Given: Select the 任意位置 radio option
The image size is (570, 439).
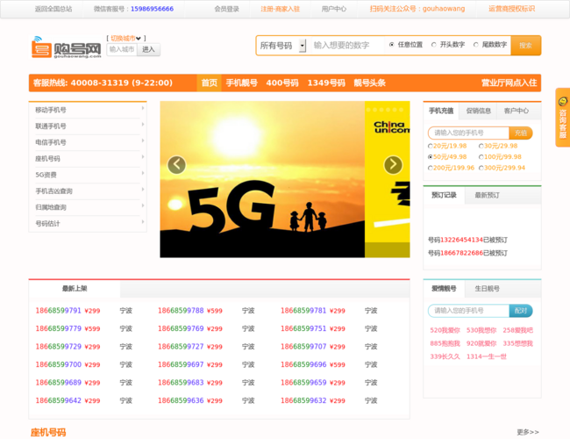Looking at the screenshot, I should [392, 45].
